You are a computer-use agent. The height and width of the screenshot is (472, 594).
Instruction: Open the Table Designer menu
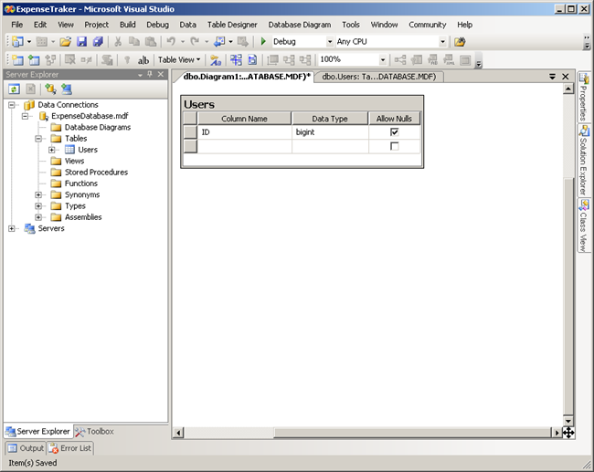click(231, 25)
